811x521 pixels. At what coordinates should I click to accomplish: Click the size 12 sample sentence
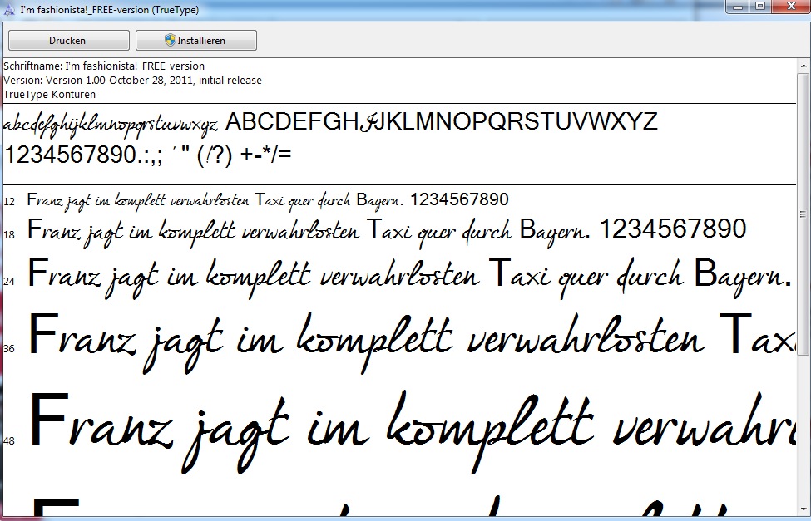point(268,200)
